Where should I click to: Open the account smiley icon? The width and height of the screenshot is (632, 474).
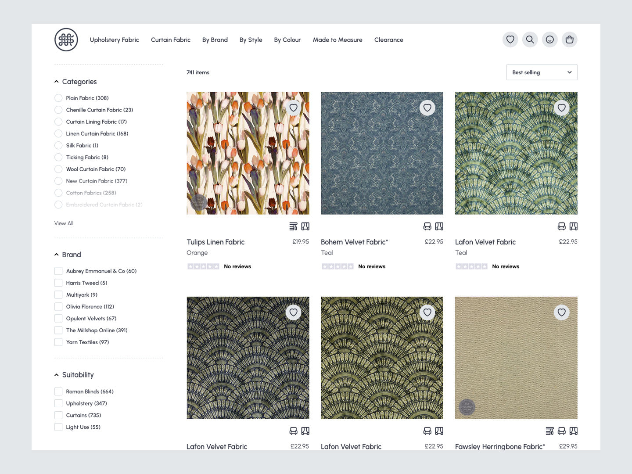click(x=549, y=39)
